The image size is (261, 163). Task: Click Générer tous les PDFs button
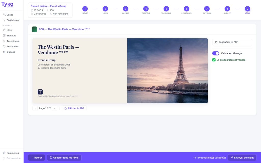pyautogui.click(x=64, y=157)
